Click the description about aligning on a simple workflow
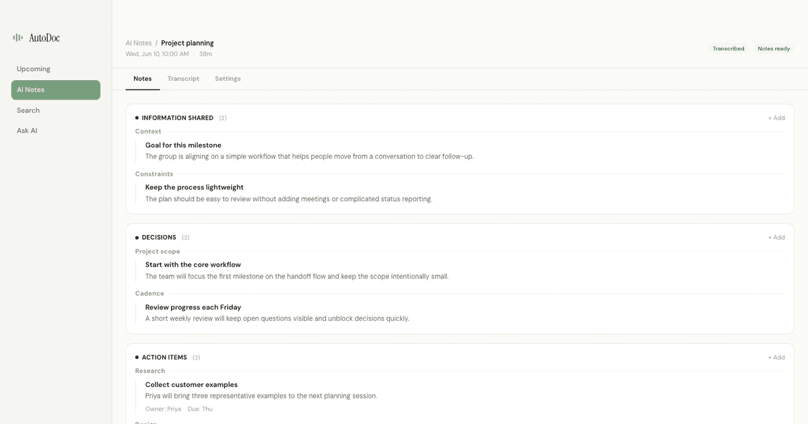Image resolution: width=808 pixels, height=424 pixels. (310, 157)
